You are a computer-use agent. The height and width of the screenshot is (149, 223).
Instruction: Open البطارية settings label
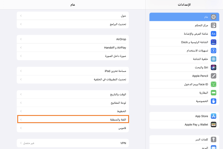coord(204,93)
